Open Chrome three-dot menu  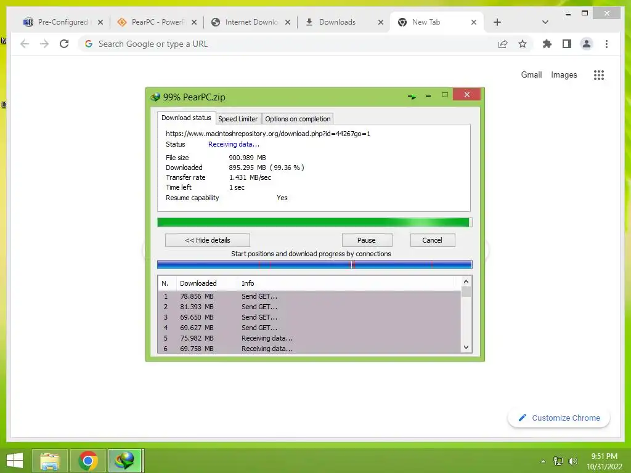[606, 44]
